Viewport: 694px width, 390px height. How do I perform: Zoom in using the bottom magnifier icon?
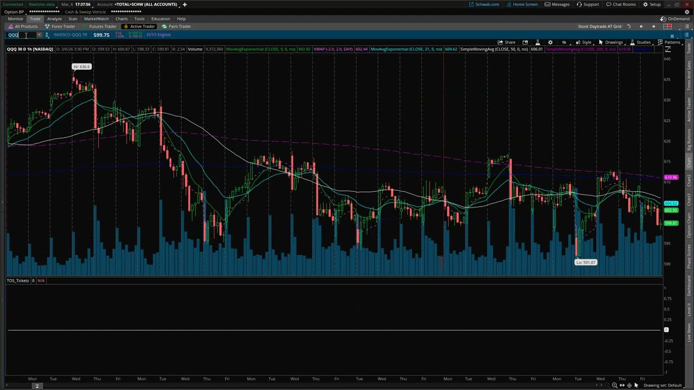pyautogui.click(x=615, y=385)
